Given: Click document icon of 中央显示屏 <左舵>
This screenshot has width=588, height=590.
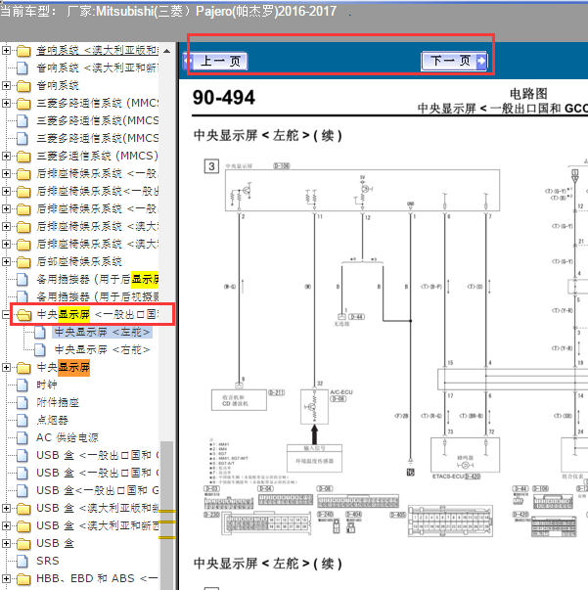Looking at the screenshot, I should (x=40, y=333).
